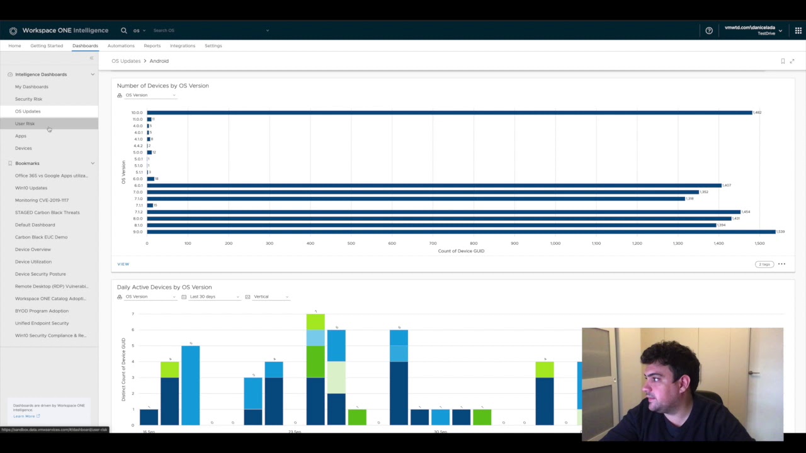Viewport: 806px width, 453px height.
Task: Open Device Security Posture bookmark
Action: click(40, 274)
